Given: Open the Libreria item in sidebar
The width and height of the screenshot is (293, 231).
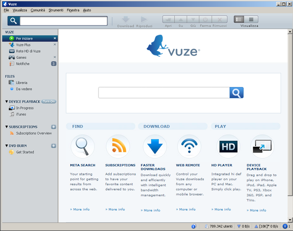Looking at the screenshot, I should (x=22, y=82).
